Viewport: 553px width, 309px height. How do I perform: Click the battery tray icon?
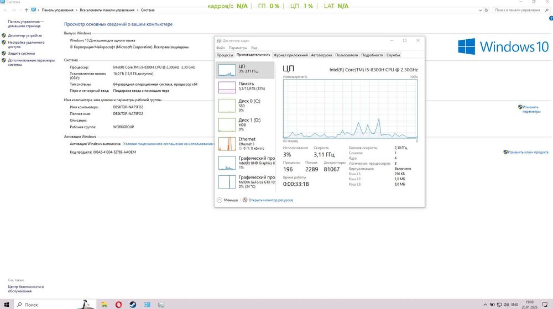(492, 305)
